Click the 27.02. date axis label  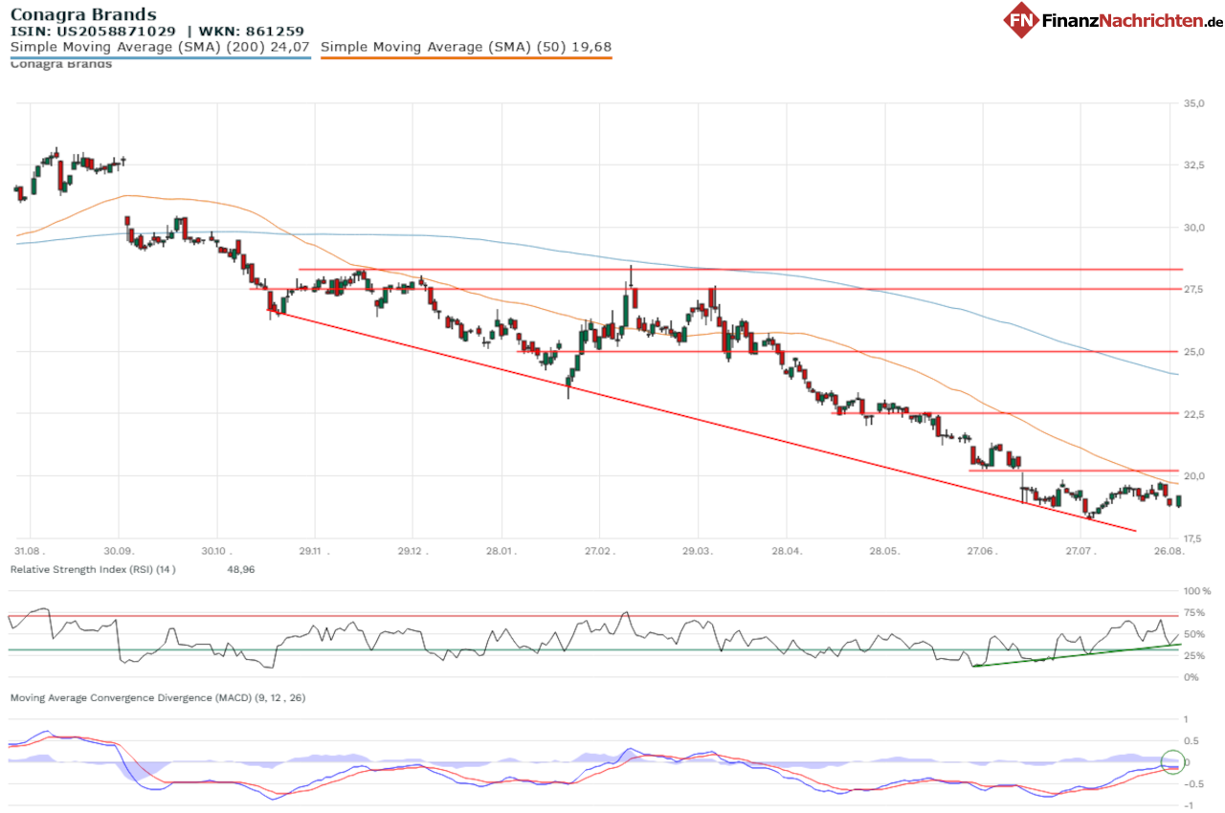pyautogui.click(x=599, y=552)
